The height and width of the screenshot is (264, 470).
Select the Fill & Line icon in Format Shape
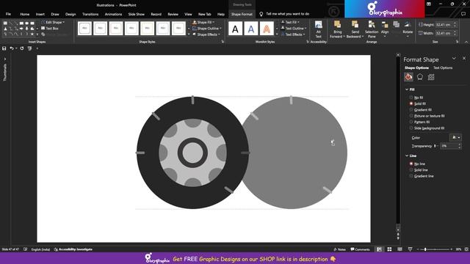click(408, 77)
